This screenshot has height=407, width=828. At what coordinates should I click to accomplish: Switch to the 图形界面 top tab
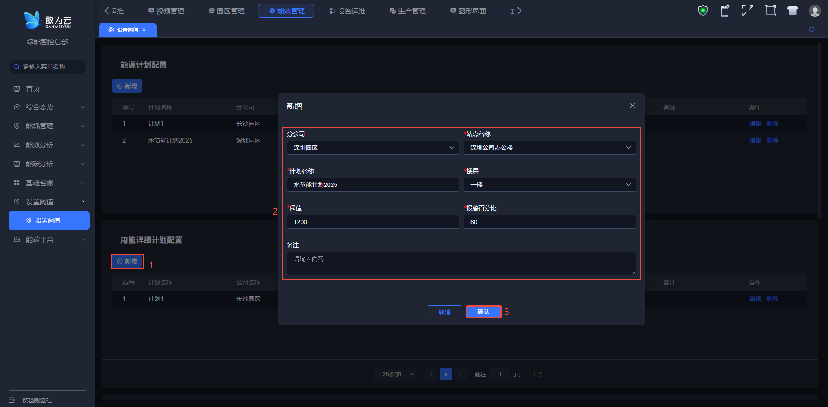tap(468, 11)
